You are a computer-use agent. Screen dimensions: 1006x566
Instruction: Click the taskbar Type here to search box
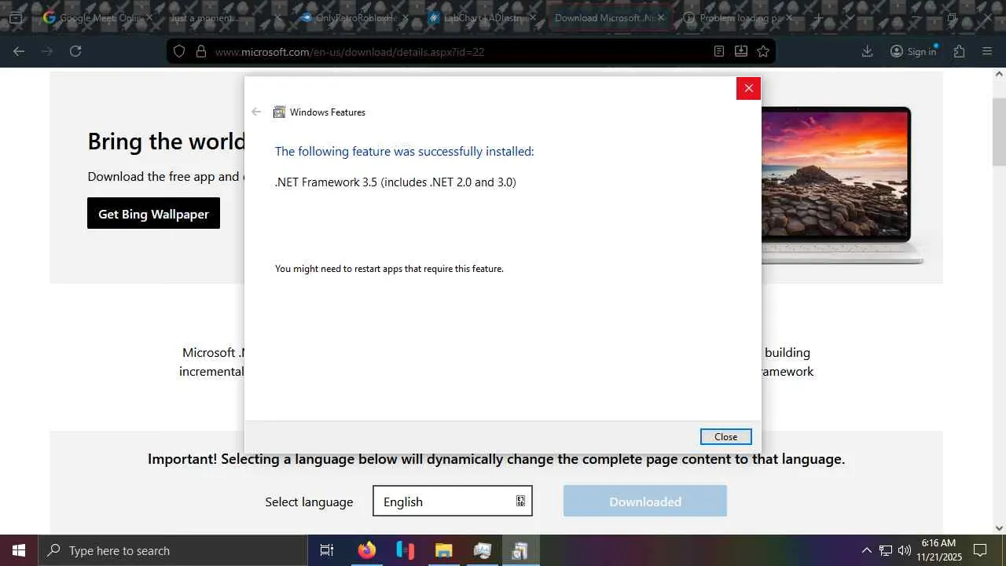[172, 550]
